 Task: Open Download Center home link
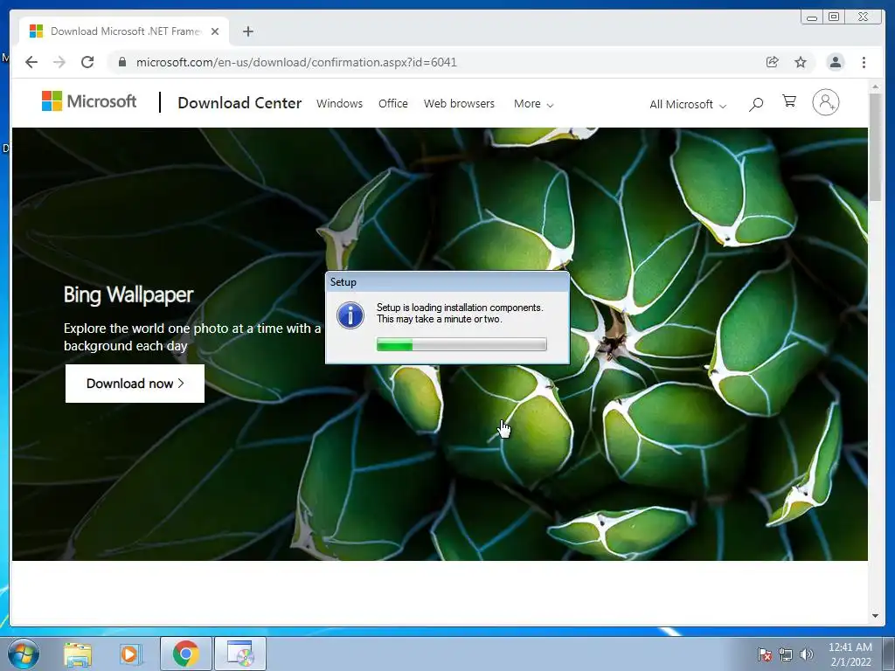(239, 103)
